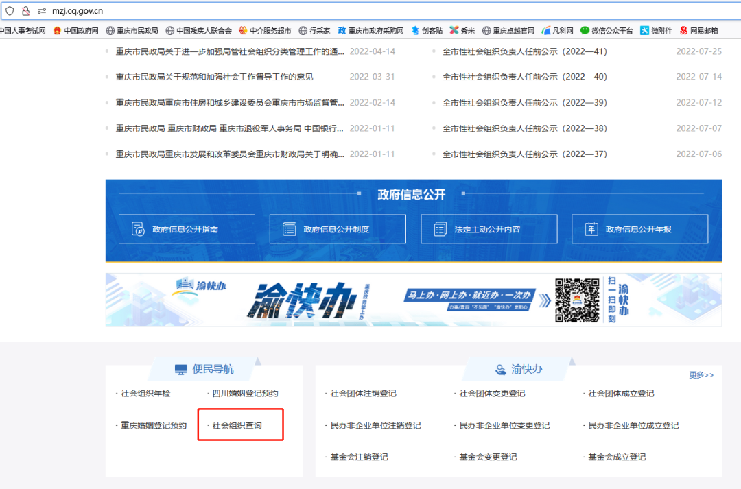Open 任前公示 (2022—40) link

(x=525, y=77)
